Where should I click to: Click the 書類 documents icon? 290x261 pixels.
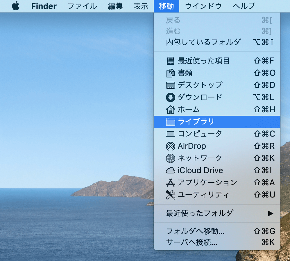point(170,73)
